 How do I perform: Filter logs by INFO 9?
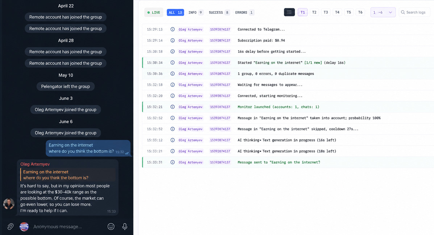click(x=195, y=12)
